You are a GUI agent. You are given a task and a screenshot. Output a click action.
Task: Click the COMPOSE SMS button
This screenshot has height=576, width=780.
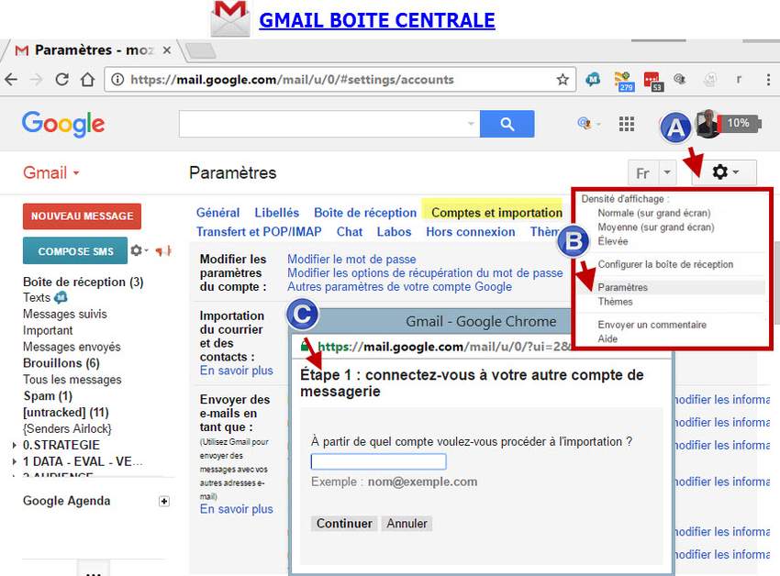coord(75,250)
